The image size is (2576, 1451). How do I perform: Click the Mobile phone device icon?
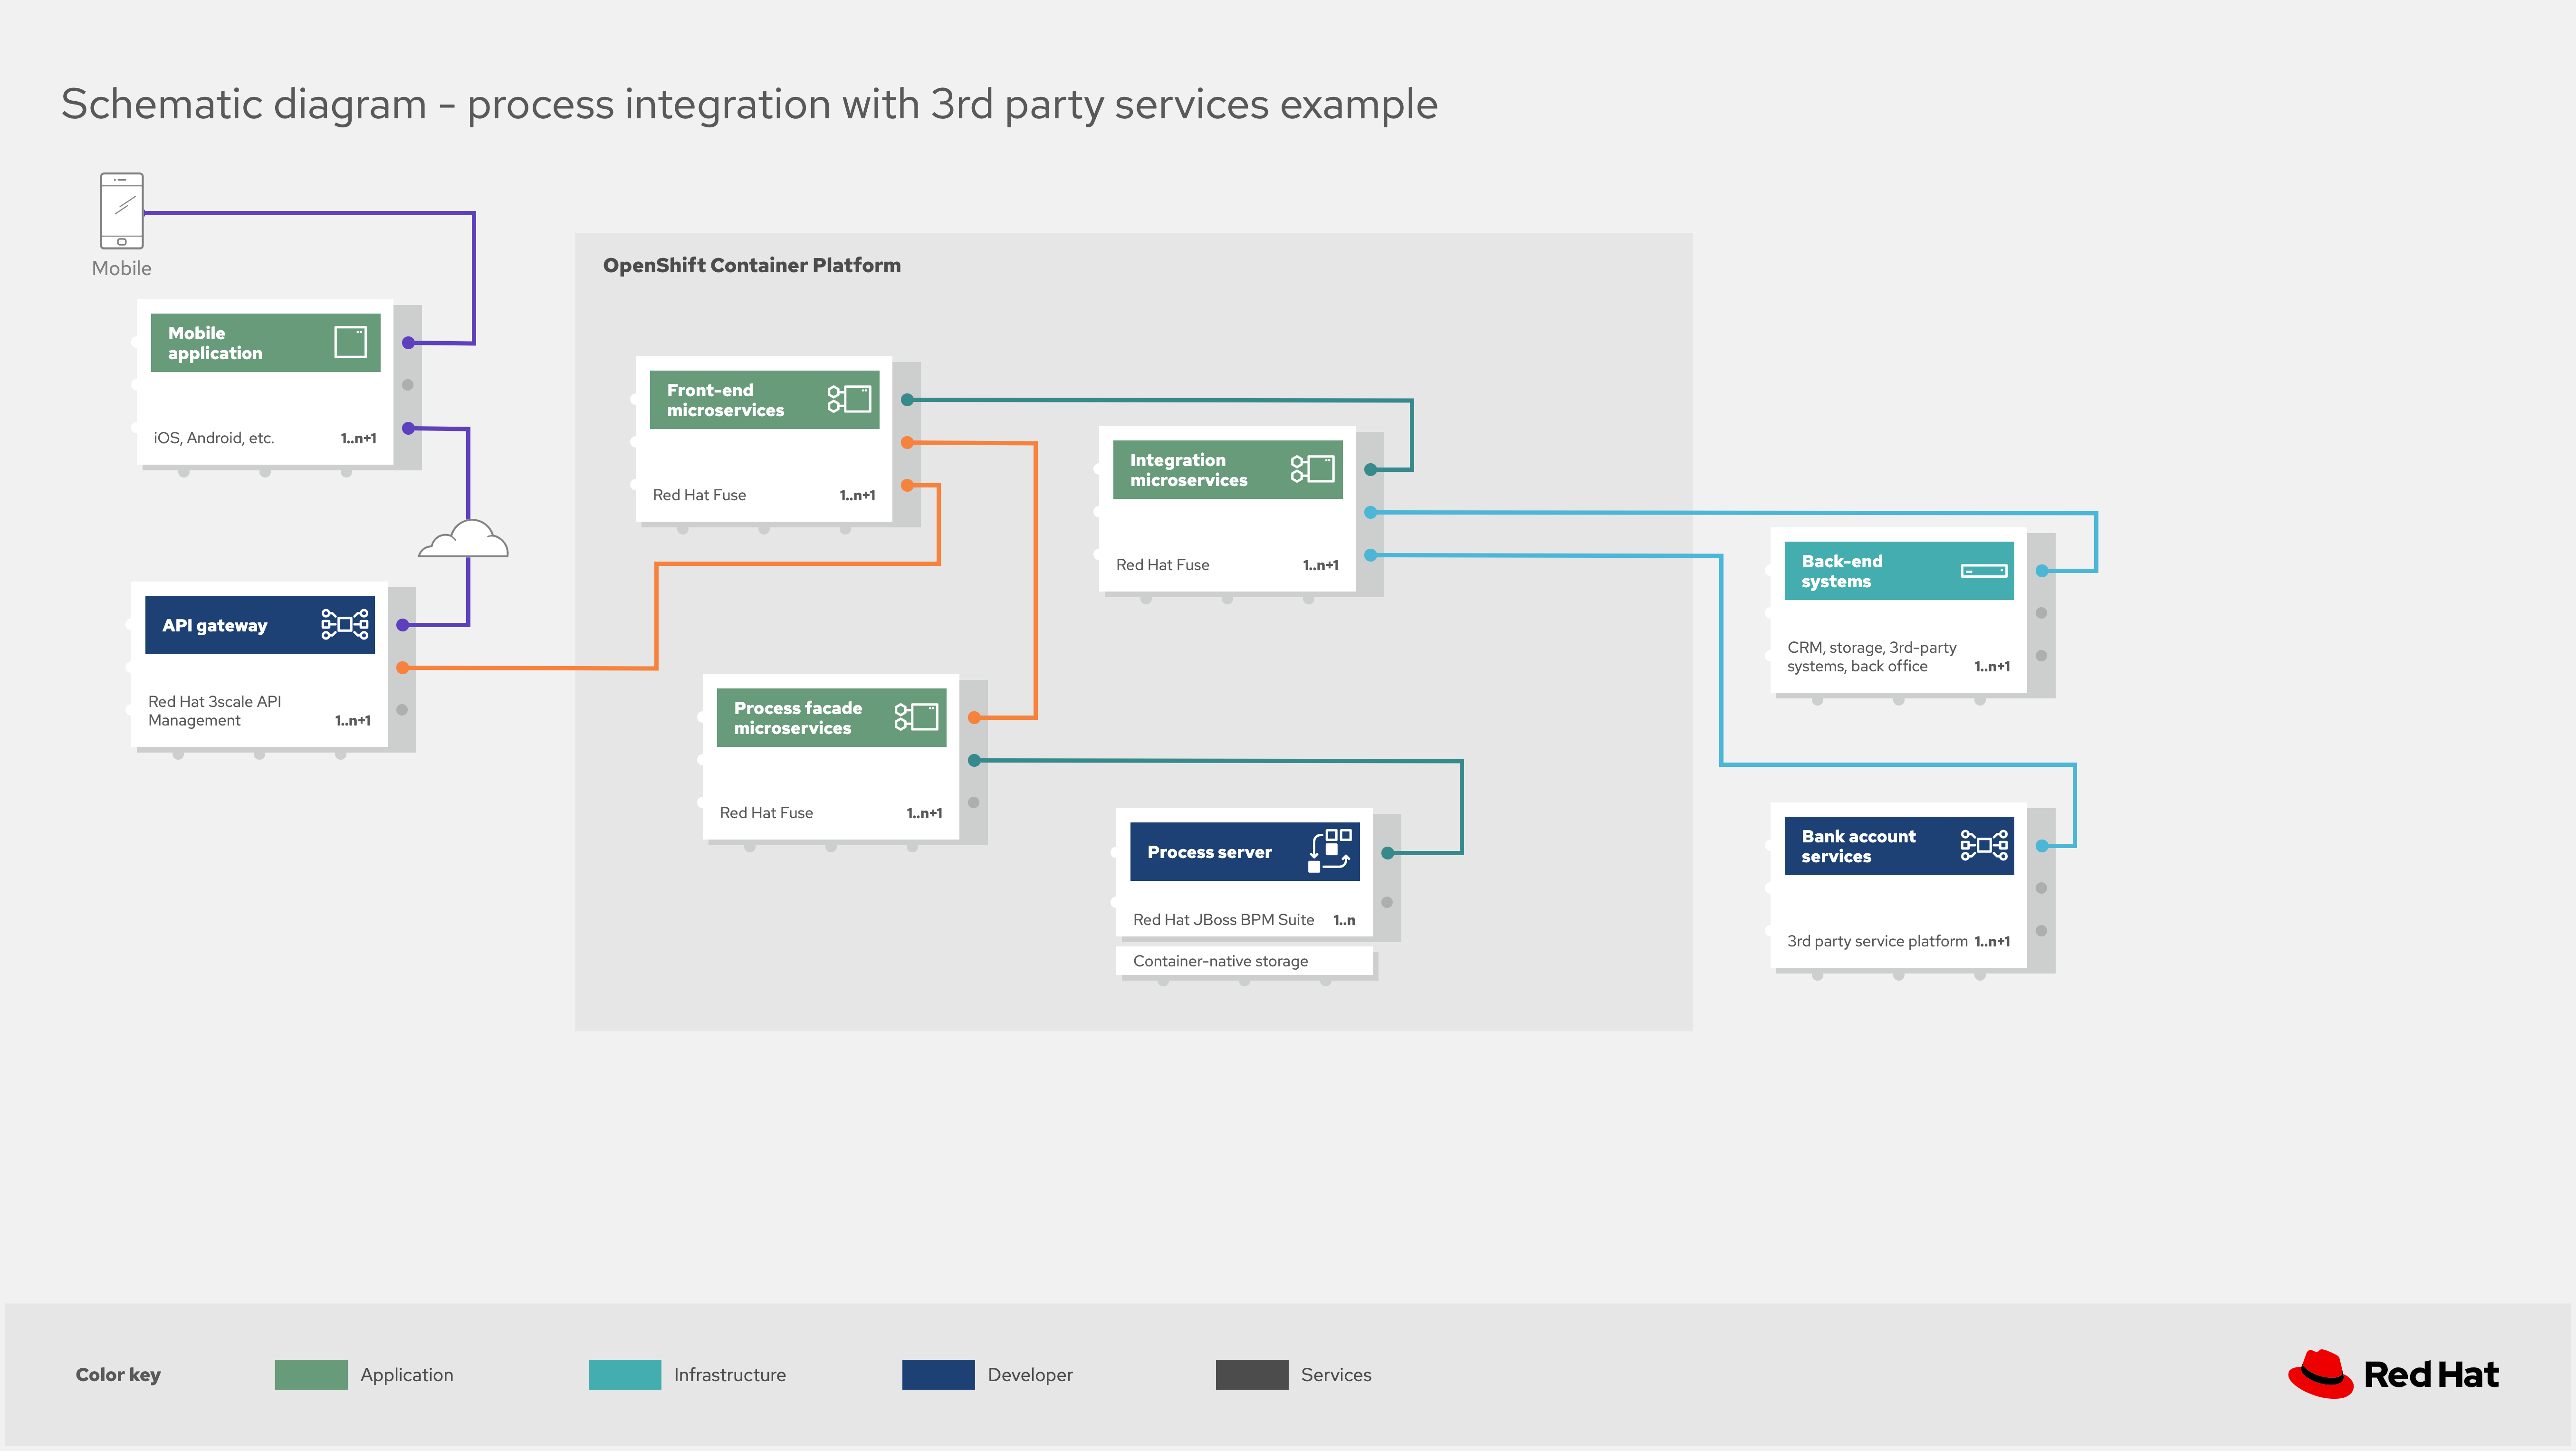(122, 210)
